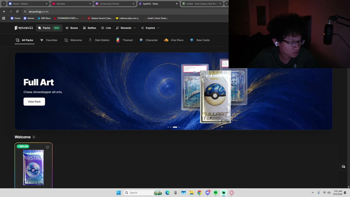Open the Slab Station category tab
Viewport: 350px width, 197px height.
99,40
